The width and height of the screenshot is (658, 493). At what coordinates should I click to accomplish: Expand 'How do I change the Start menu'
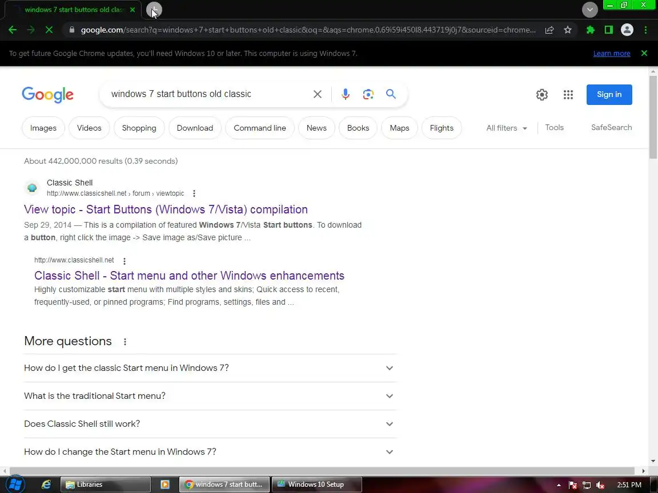coord(210,452)
